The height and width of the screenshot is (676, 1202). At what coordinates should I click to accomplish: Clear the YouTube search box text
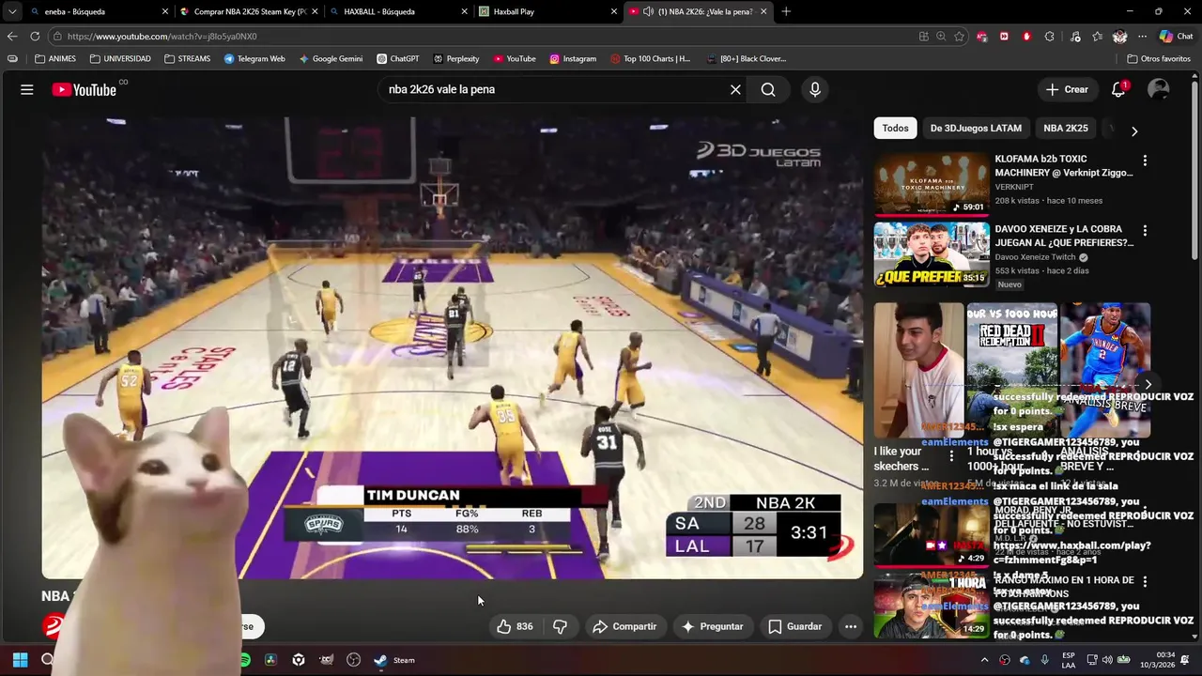(x=735, y=89)
